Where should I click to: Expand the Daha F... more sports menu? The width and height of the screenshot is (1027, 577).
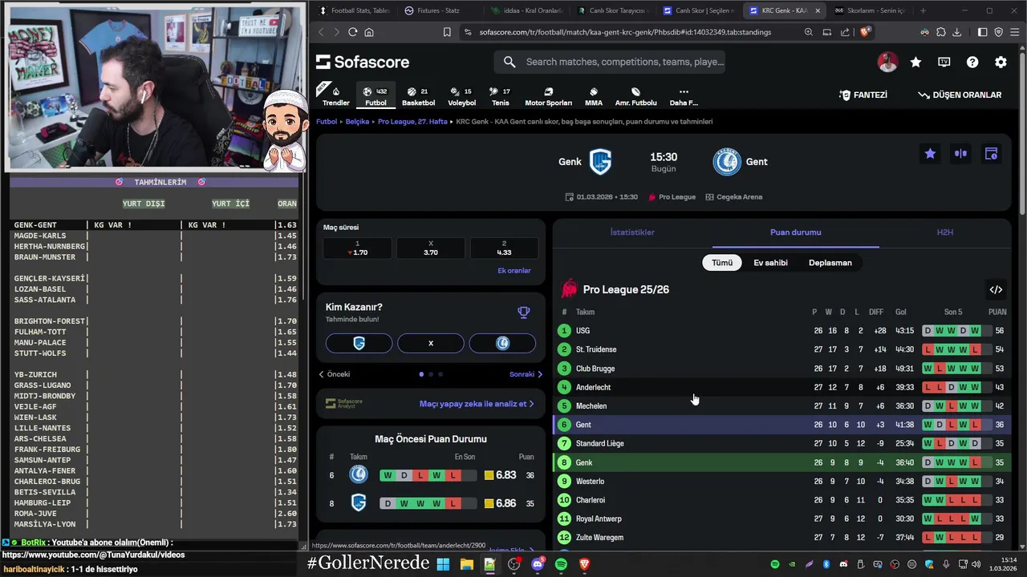(x=684, y=96)
